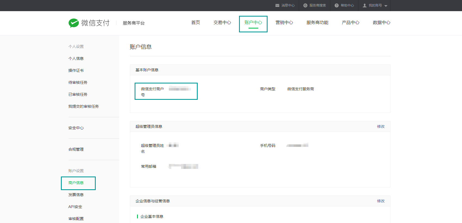Screen dimensions: 462x223
Task: Open 服务商搜索 in the top bar
Action: (x=318, y=5)
